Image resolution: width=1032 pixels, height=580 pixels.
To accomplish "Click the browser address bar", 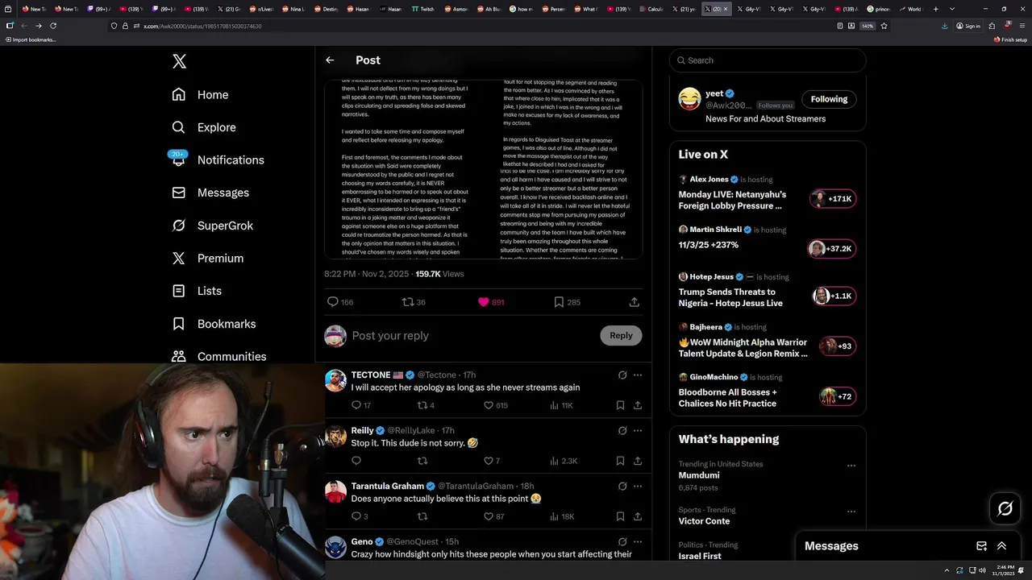I will pos(468,26).
